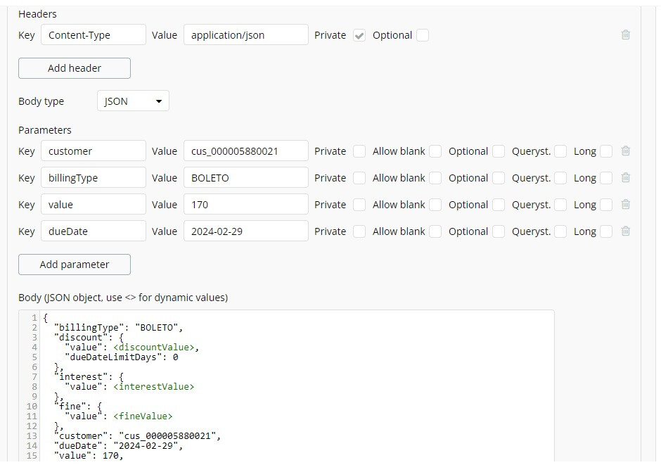Screen dimensions: 661x465
Task: Click the Add header button
Action: pos(75,68)
